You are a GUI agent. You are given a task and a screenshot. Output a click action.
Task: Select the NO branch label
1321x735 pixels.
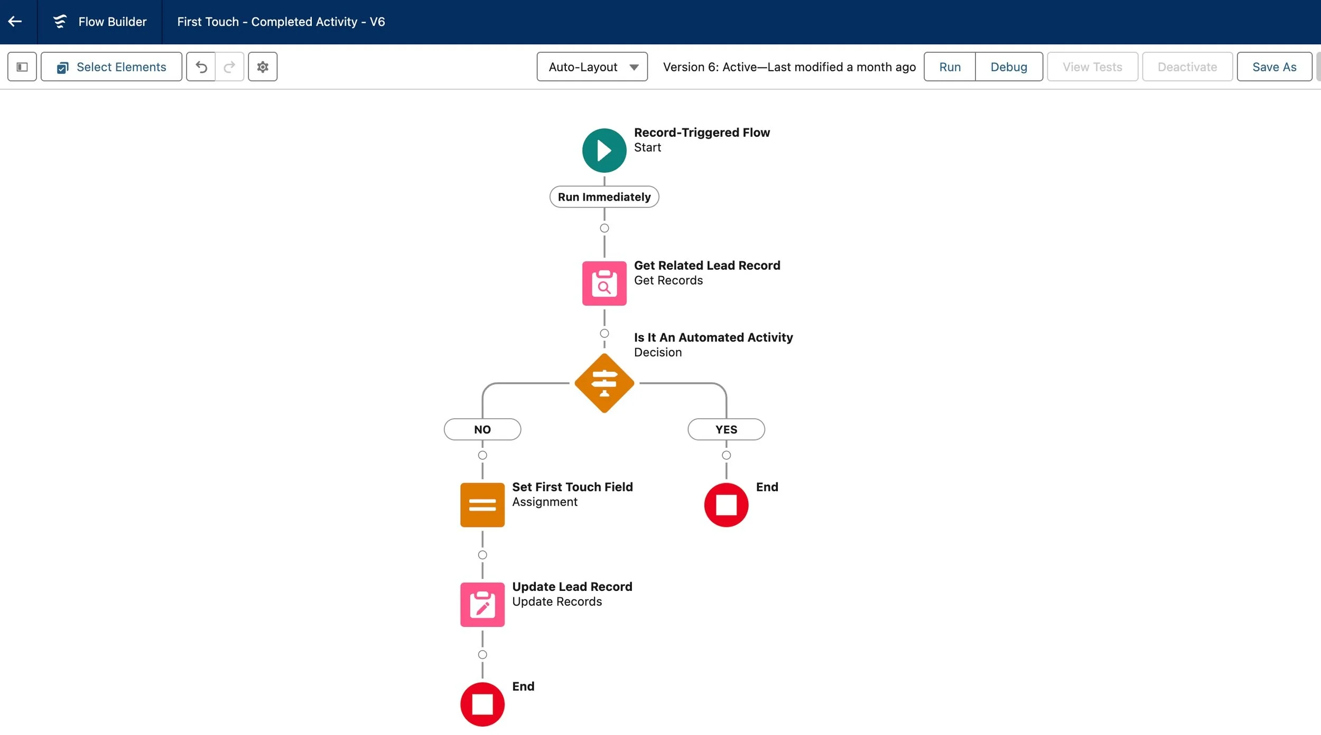(x=481, y=429)
